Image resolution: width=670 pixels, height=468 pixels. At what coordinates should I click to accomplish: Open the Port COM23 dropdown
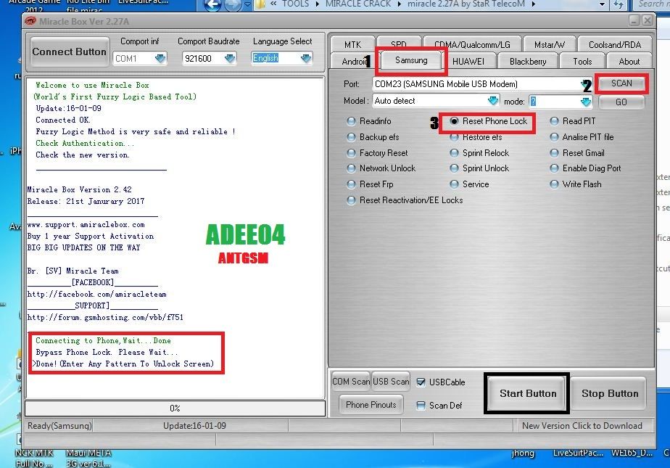tap(584, 83)
